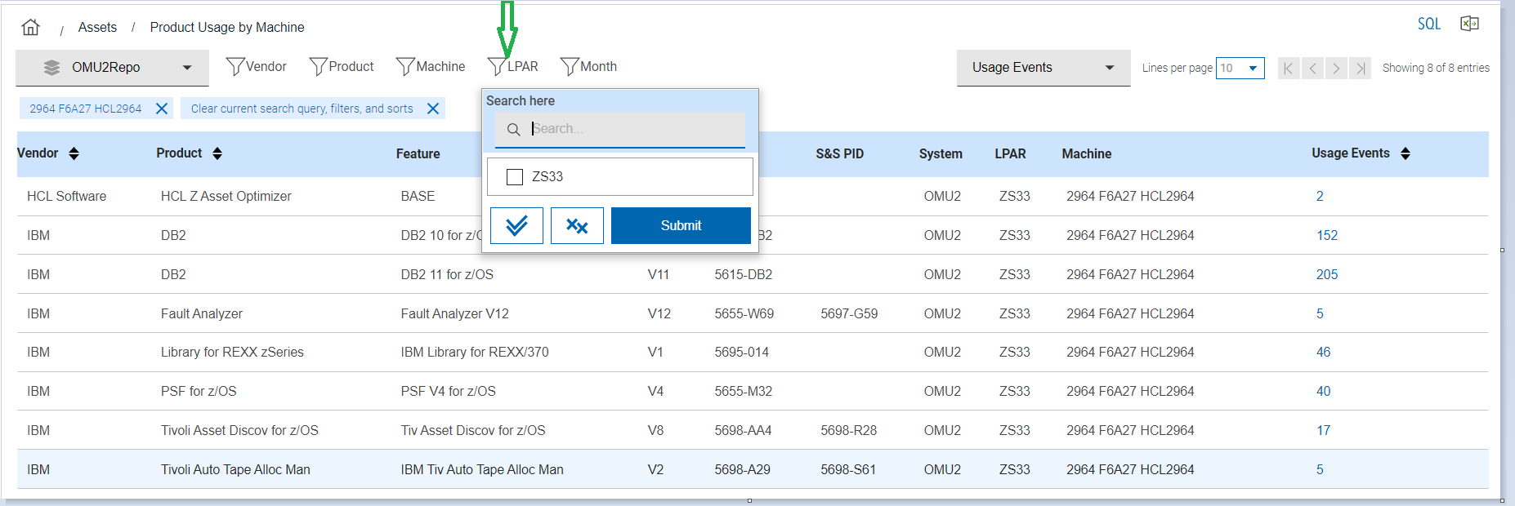Remove the 2964 F6A27 HCL2964 filter chip
The width and height of the screenshot is (1515, 506).
[162, 109]
